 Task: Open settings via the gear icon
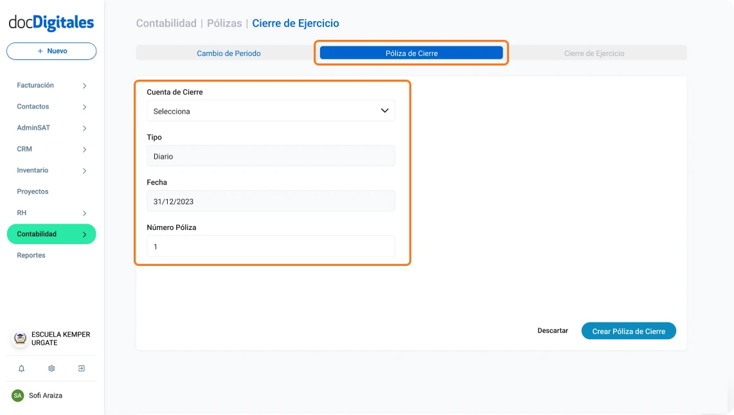[51, 369]
